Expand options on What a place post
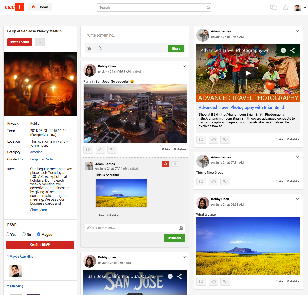 (x=297, y=199)
